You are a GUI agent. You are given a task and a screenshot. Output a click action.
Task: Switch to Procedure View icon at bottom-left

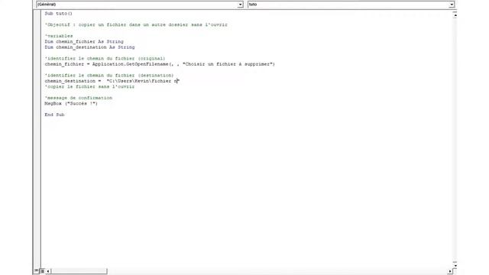[37, 271]
